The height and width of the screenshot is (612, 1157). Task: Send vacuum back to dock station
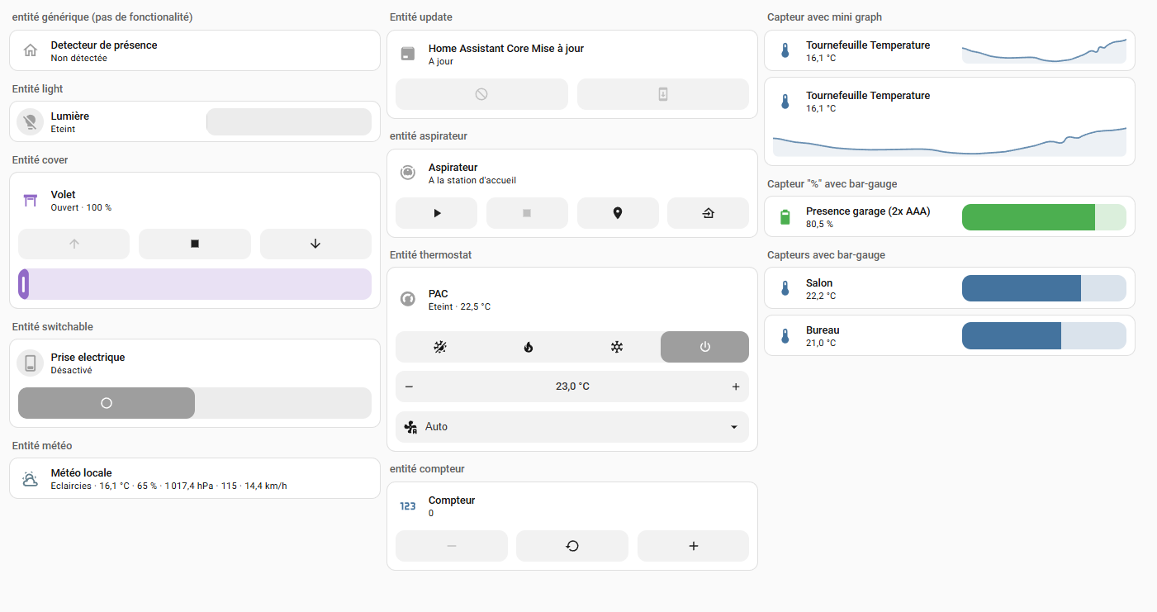pos(708,213)
